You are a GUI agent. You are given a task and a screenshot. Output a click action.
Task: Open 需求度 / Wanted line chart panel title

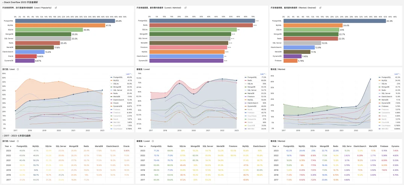click(x=278, y=69)
